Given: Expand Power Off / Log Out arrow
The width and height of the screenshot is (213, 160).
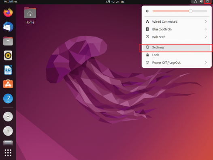Looking at the screenshot, I should click(206, 63).
